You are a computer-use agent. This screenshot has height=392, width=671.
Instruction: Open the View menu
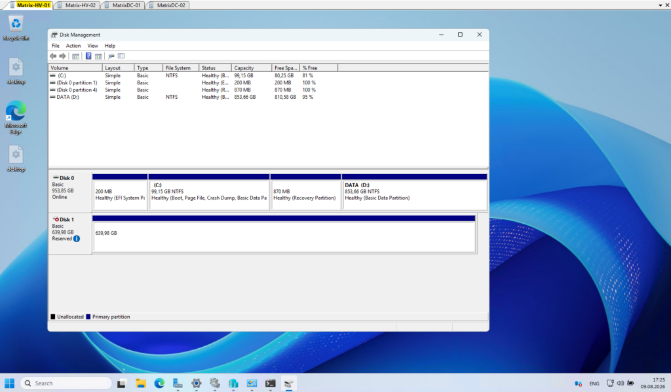tap(92, 46)
